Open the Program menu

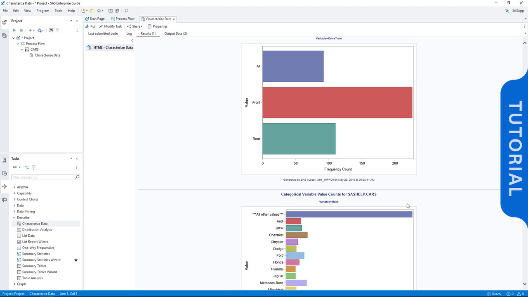(43, 11)
